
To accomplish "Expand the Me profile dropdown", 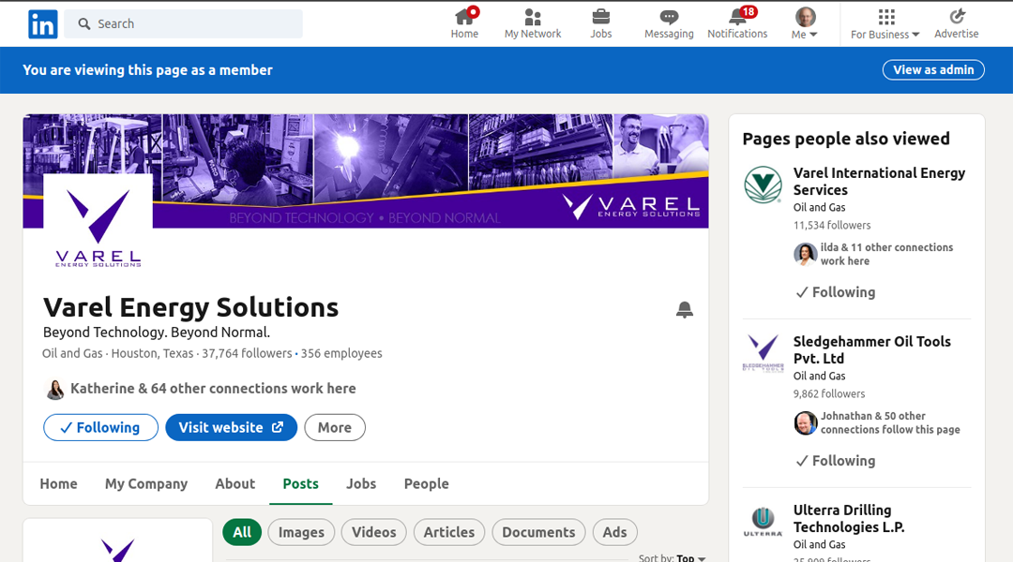I will click(805, 23).
